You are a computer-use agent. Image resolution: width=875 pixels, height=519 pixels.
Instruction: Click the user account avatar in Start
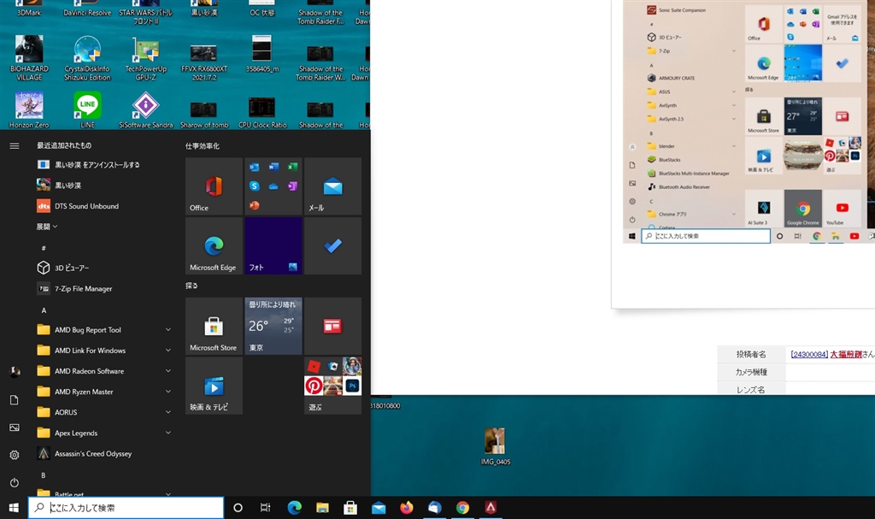(x=15, y=372)
